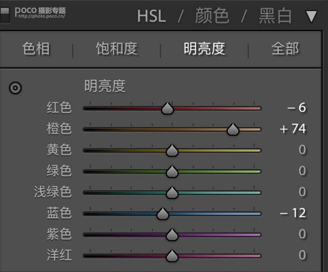Viewport: 328px width, 272px height.
Task: Click the 洋红 luminance slider handle
Action: pyautogui.click(x=172, y=256)
